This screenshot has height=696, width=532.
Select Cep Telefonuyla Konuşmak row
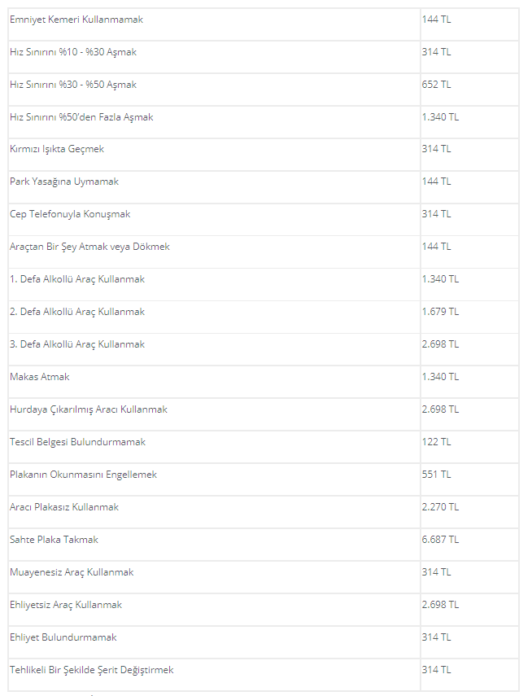coord(263,219)
